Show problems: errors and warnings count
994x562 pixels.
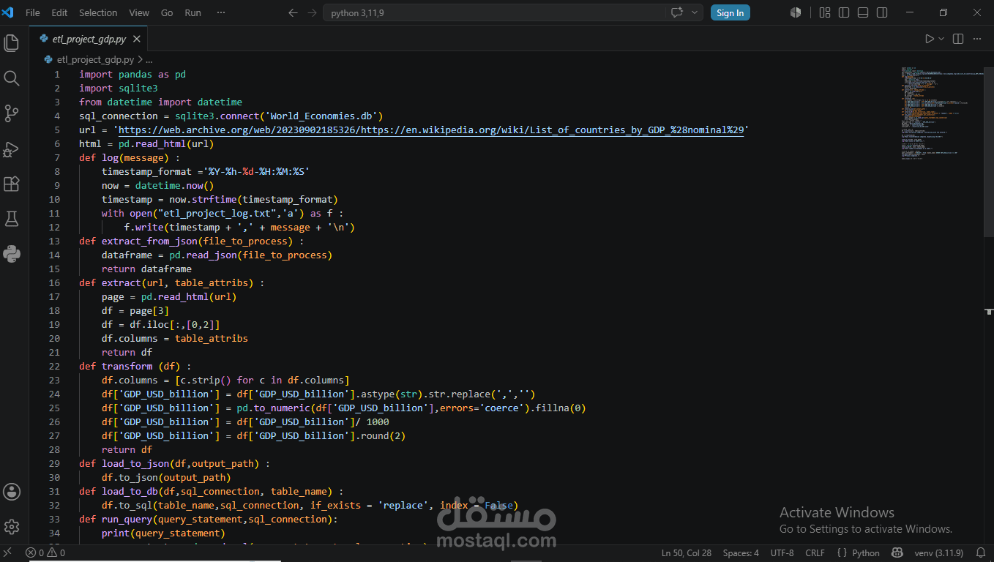[x=45, y=553]
